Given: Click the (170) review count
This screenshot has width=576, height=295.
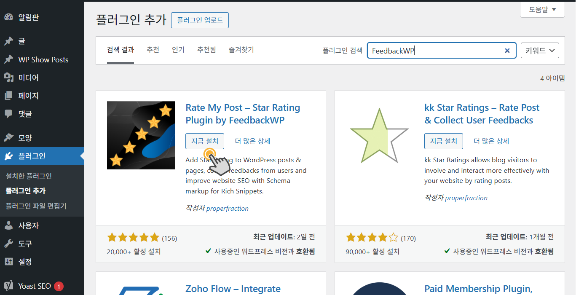Looking at the screenshot, I should tap(408, 239).
